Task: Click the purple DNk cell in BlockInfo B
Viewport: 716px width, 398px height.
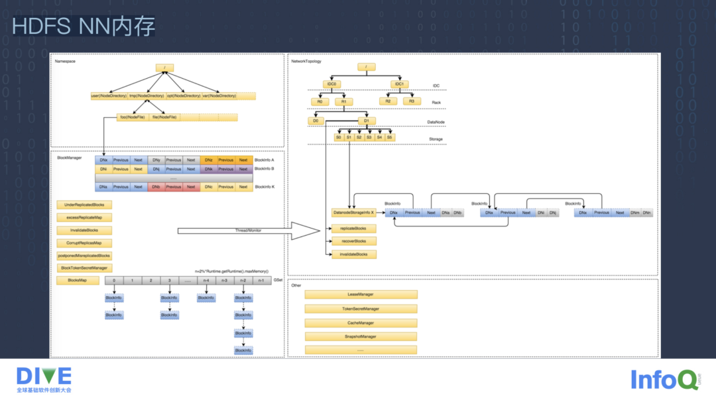Action: [x=209, y=169]
